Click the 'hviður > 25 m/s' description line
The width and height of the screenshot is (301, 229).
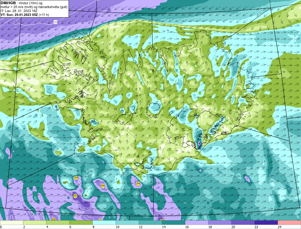coord(34,7)
